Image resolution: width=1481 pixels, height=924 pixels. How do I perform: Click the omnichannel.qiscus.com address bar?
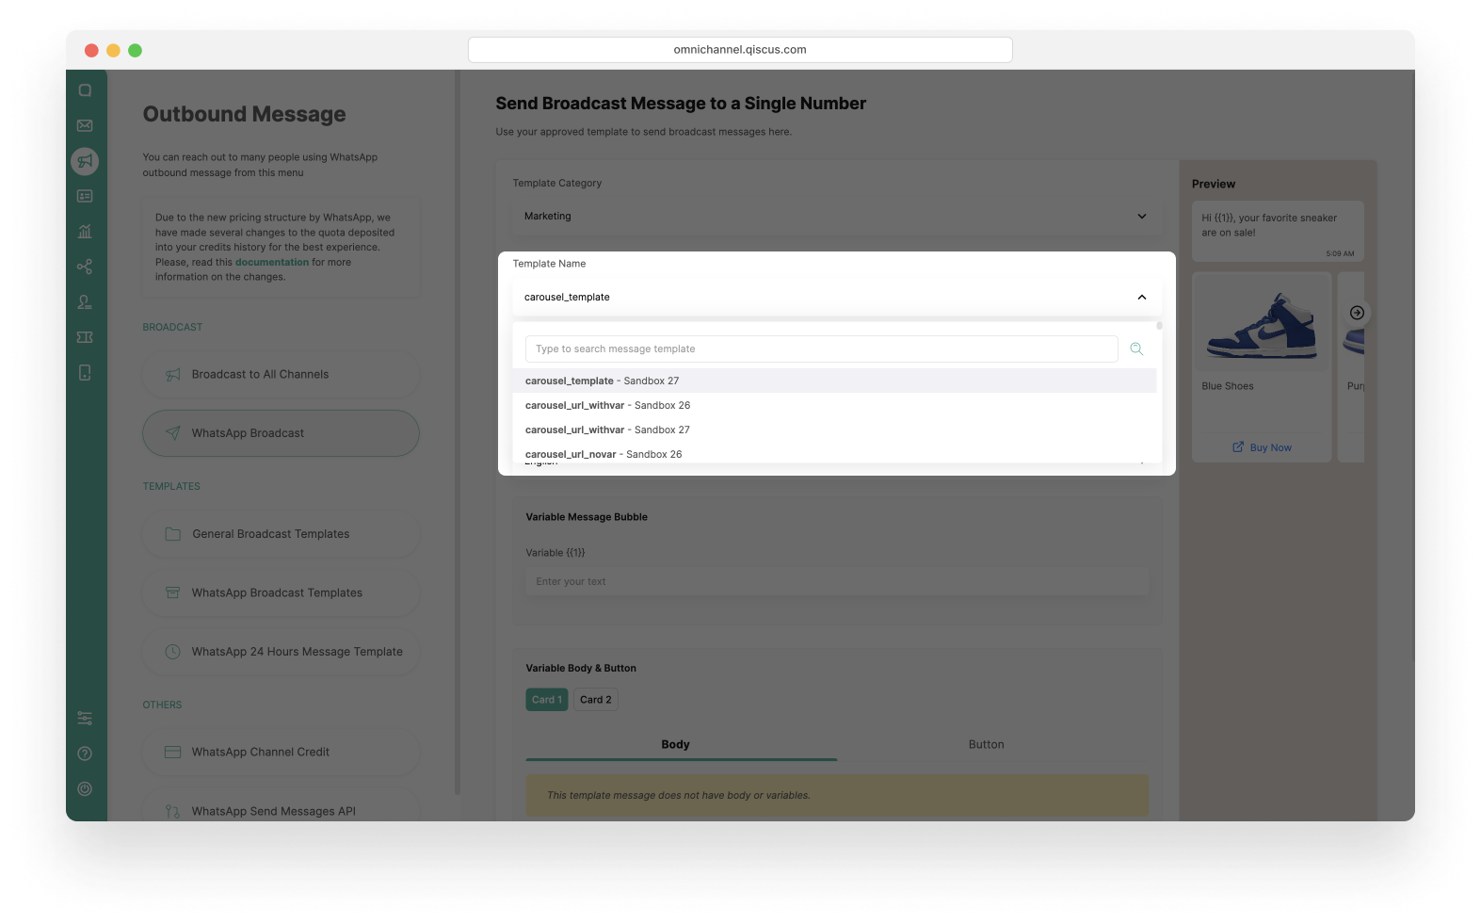[x=740, y=50]
